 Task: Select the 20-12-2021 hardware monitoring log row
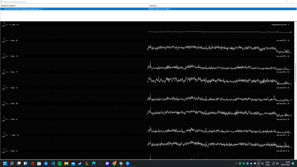[x=74, y=9]
